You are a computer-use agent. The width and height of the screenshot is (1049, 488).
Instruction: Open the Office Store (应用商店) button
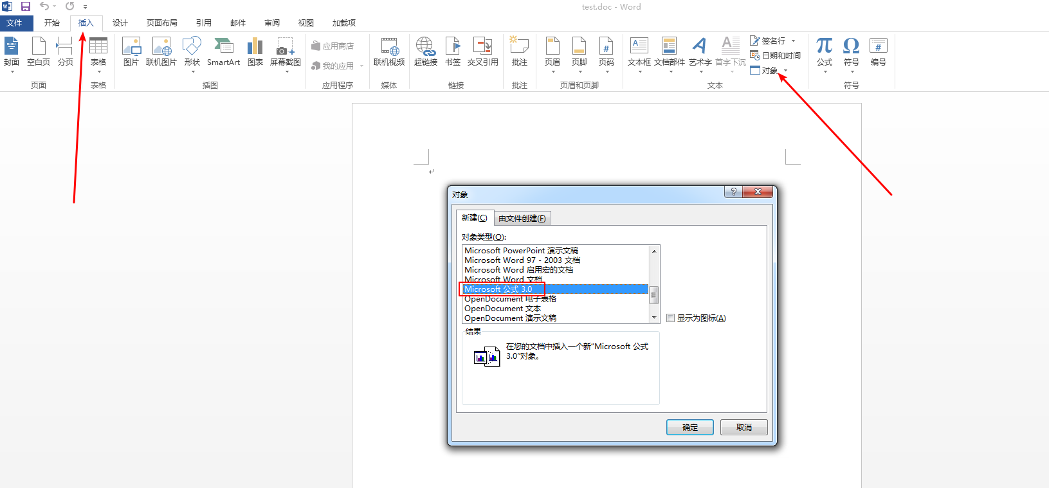[x=333, y=46]
